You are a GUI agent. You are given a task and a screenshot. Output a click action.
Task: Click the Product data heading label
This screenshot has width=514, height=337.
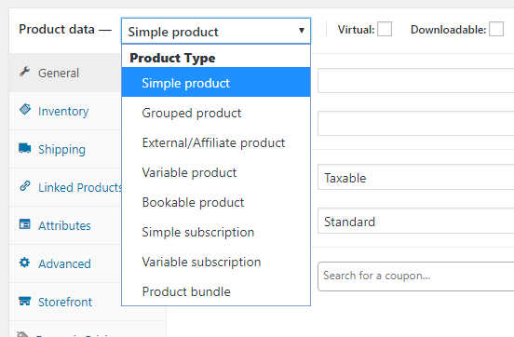pyautogui.click(x=57, y=29)
